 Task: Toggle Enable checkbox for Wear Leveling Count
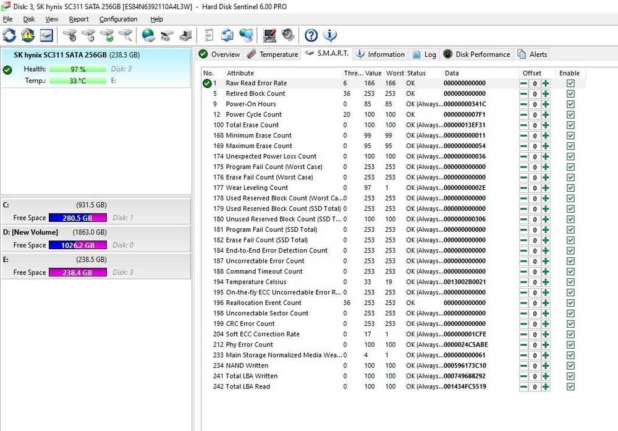(570, 188)
